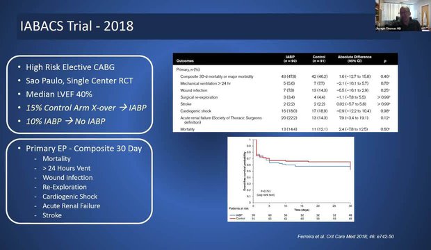Click the Stroke sub-item in the endpoint list
This screenshot has width=431, height=250.
pyautogui.click(x=52, y=215)
